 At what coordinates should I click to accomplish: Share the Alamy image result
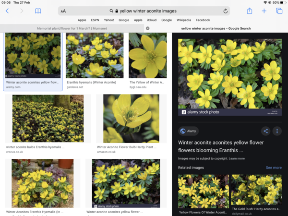265,131
